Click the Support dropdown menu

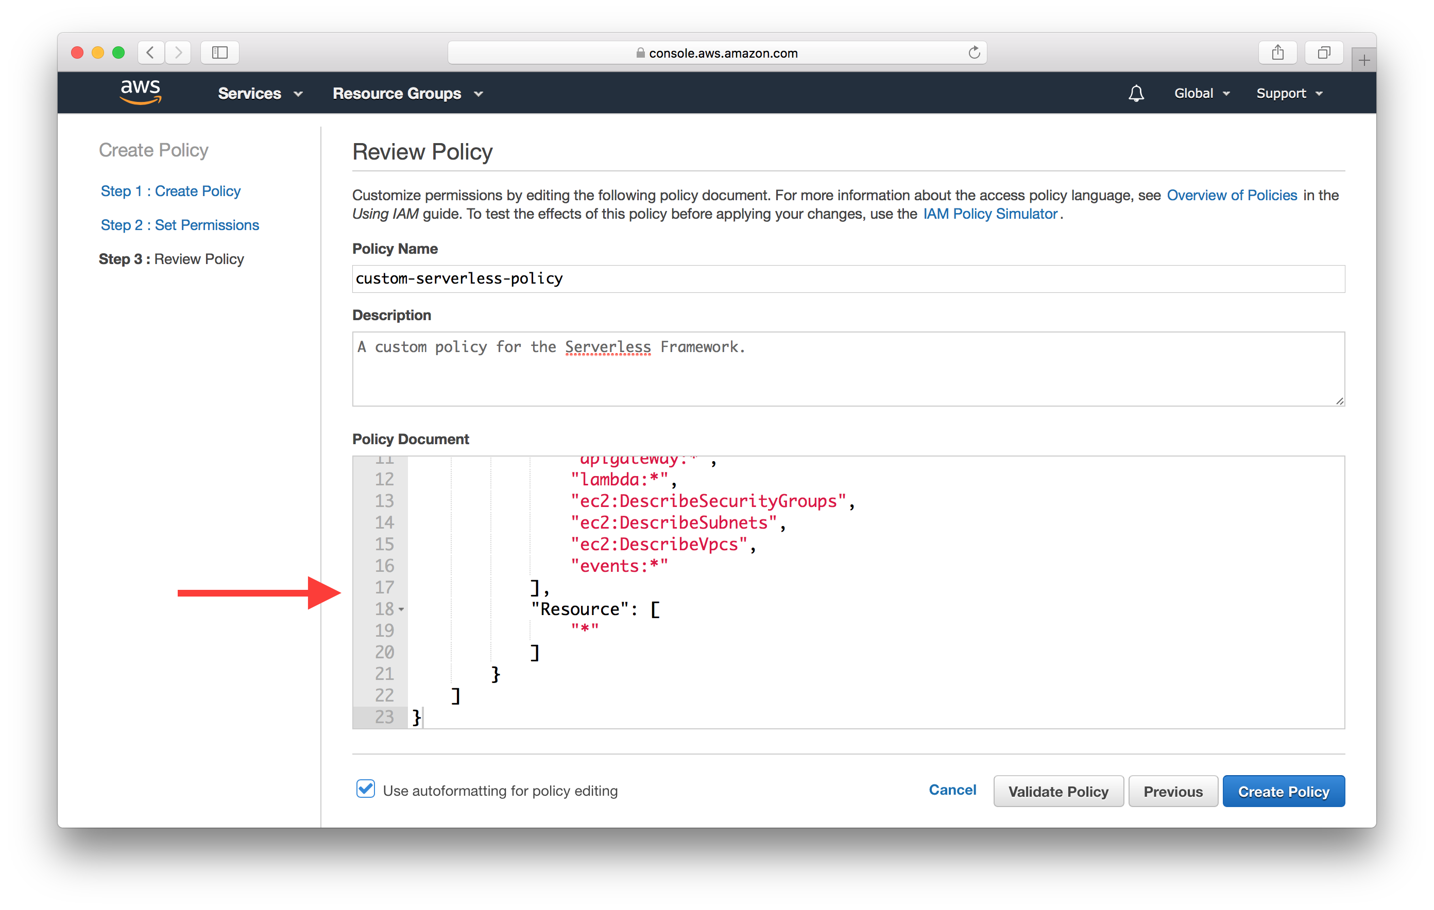(1287, 93)
